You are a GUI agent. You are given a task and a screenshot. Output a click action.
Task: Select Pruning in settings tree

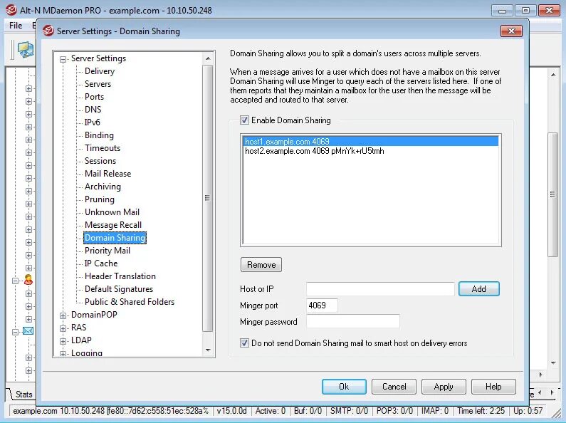point(100,199)
